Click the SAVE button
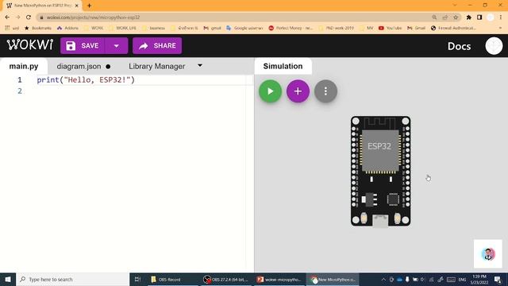The width and height of the screenshot is (508, 286). point(83,46)
